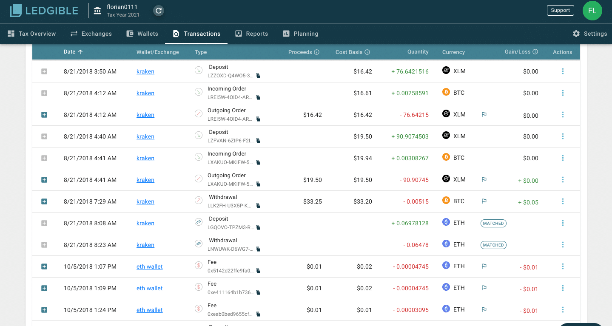Show info tooltip for Gain/Loss column
This screenshot has width=612, height=326.
pos(535,52)
